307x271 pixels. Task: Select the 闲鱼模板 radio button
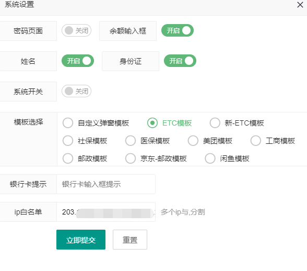point(227,159)
